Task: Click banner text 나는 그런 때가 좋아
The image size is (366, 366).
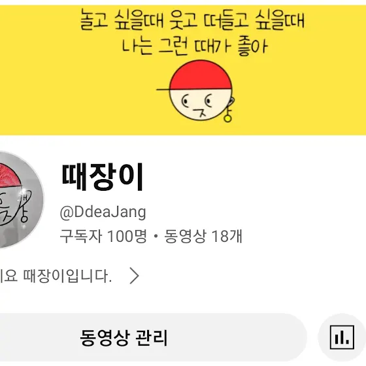Action: 195,46
